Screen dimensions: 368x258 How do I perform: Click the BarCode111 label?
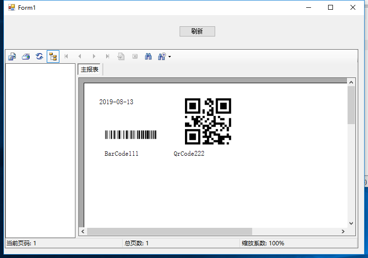[x=121, y=153]
